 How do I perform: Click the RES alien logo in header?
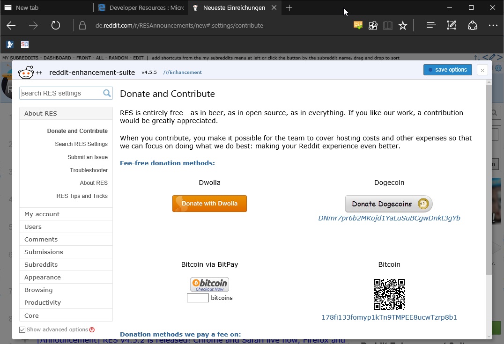[26, 72]
